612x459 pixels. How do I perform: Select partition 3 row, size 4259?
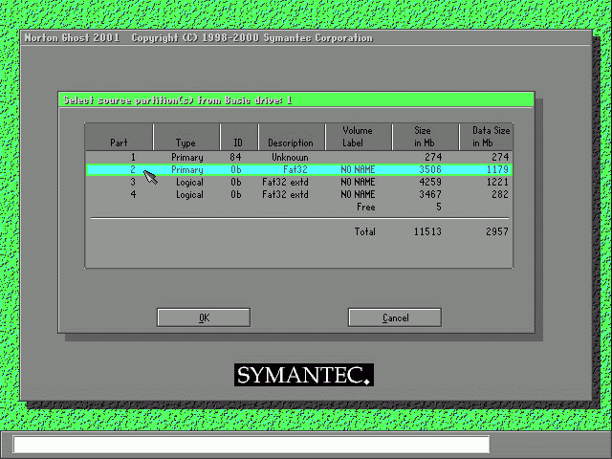tap(299, 183)
